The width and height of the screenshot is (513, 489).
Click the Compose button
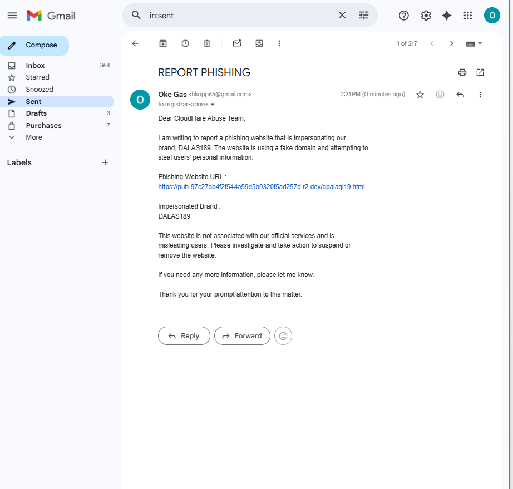(x=34, y=45)
